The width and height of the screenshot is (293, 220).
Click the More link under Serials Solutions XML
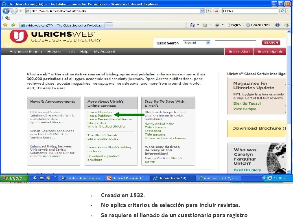[x=49, y=138]
